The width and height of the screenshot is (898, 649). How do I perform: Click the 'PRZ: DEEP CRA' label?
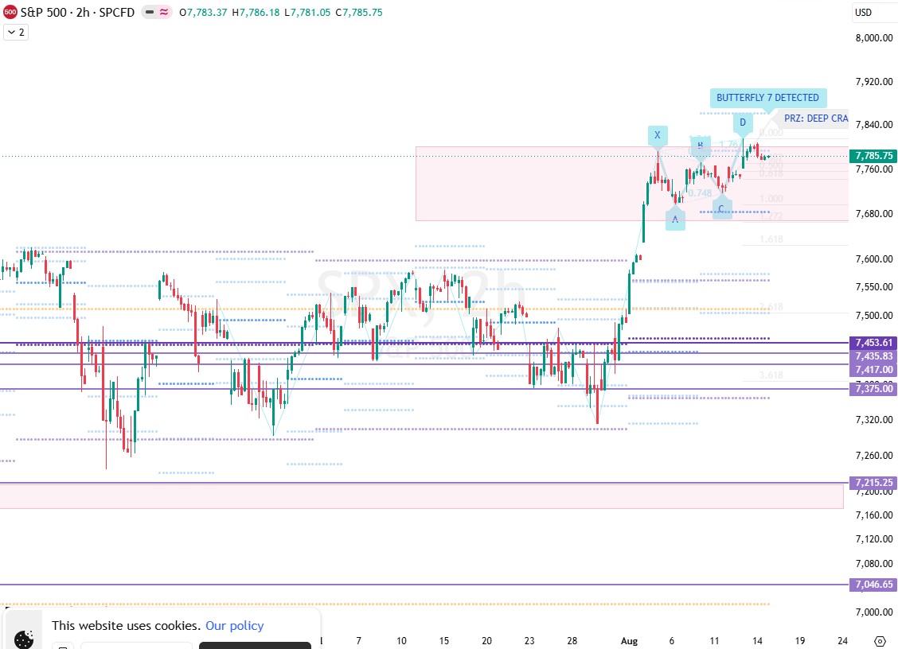815,118
